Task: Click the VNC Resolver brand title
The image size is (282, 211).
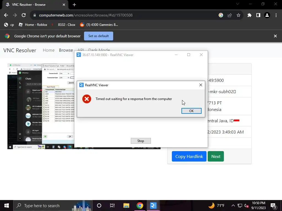Action: pyautogui.click(x=20, y=50)
